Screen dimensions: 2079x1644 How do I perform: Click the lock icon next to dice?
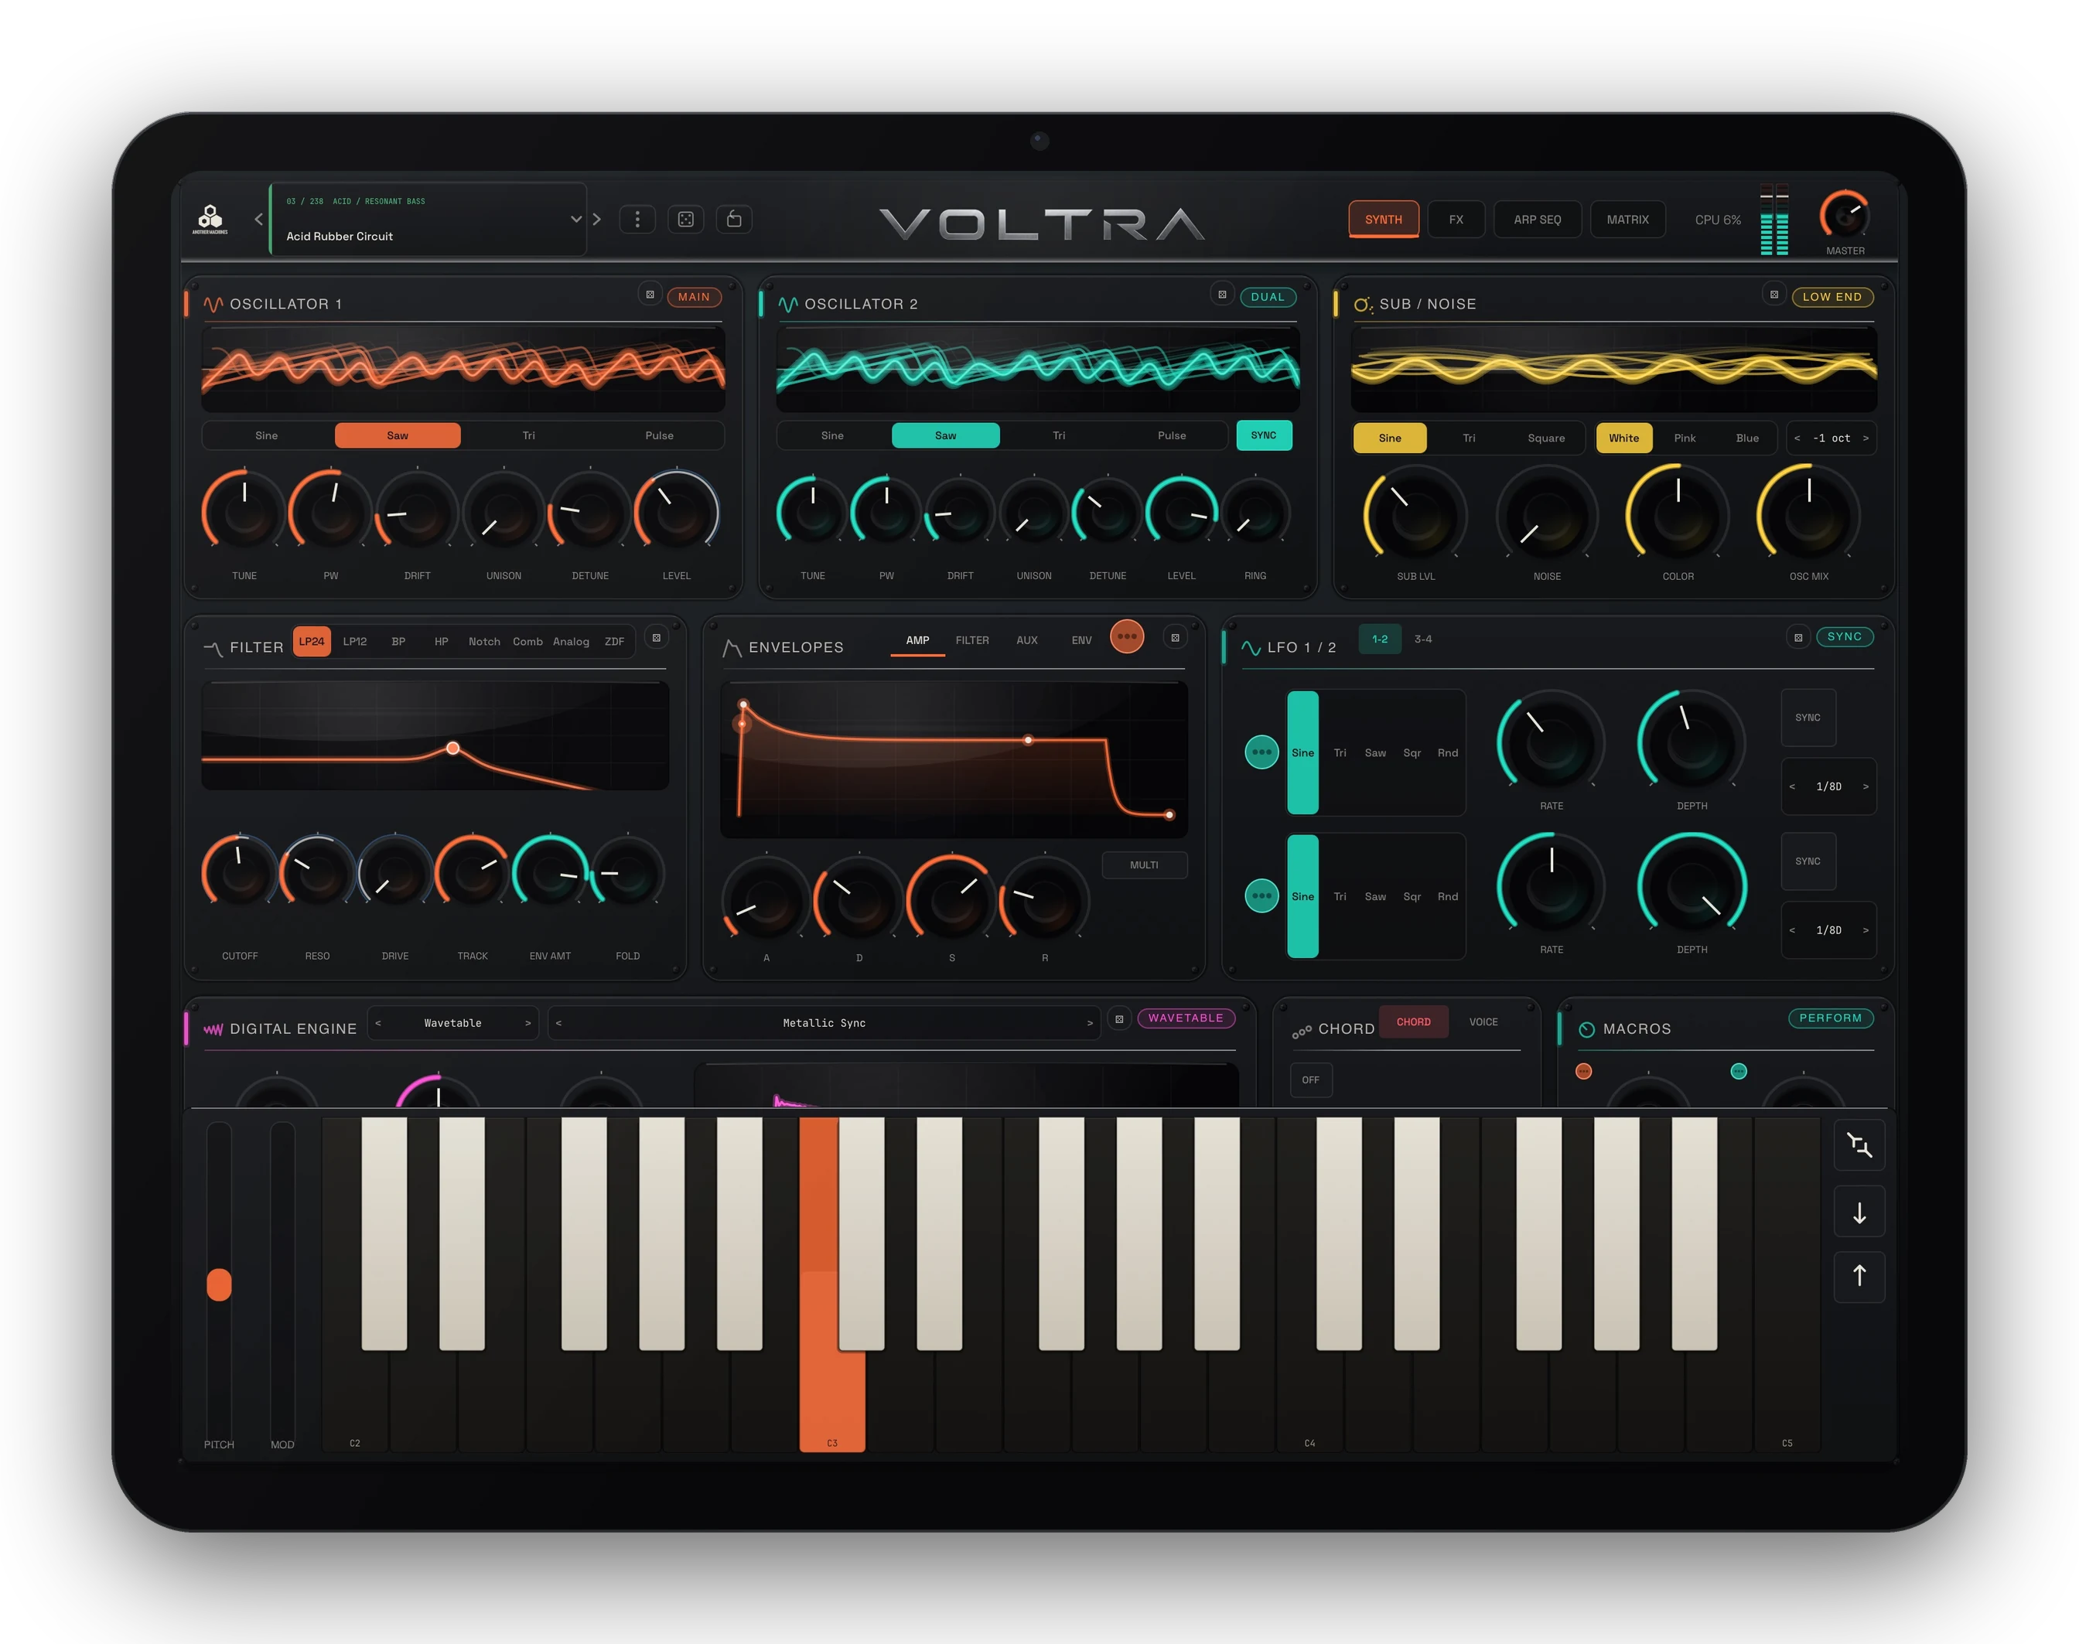click(735, 220)
